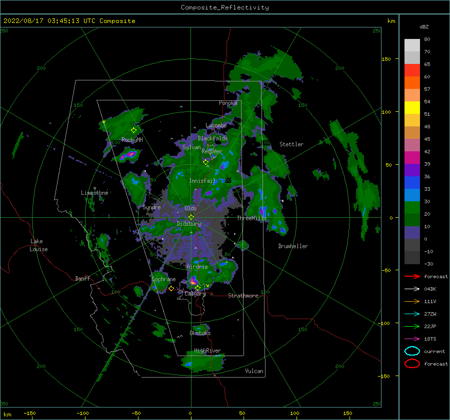450x420 pixels.
Task: Click the yellow diamond marker above Calgary label
Action: click(197, 288)
